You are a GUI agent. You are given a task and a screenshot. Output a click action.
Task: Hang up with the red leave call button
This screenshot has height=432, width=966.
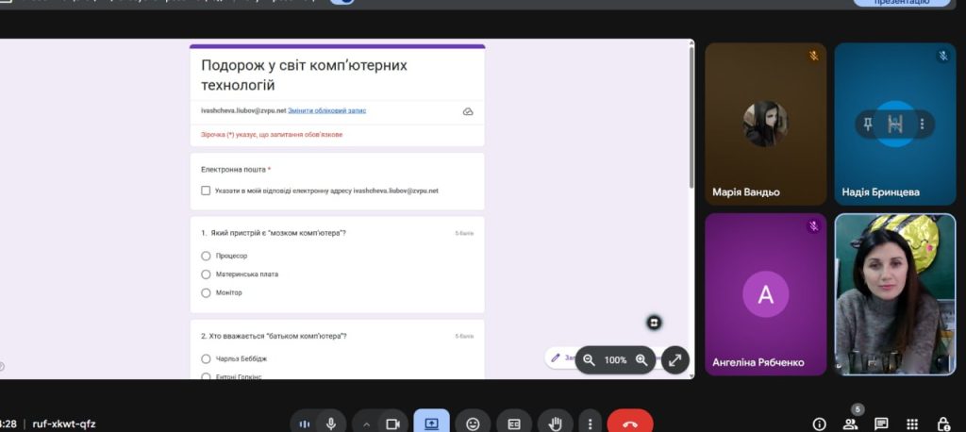[629, 424]
